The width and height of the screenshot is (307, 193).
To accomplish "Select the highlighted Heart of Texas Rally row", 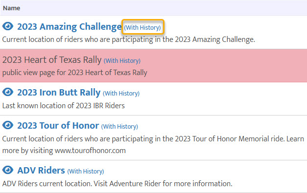I will click(x=154, y=66).
